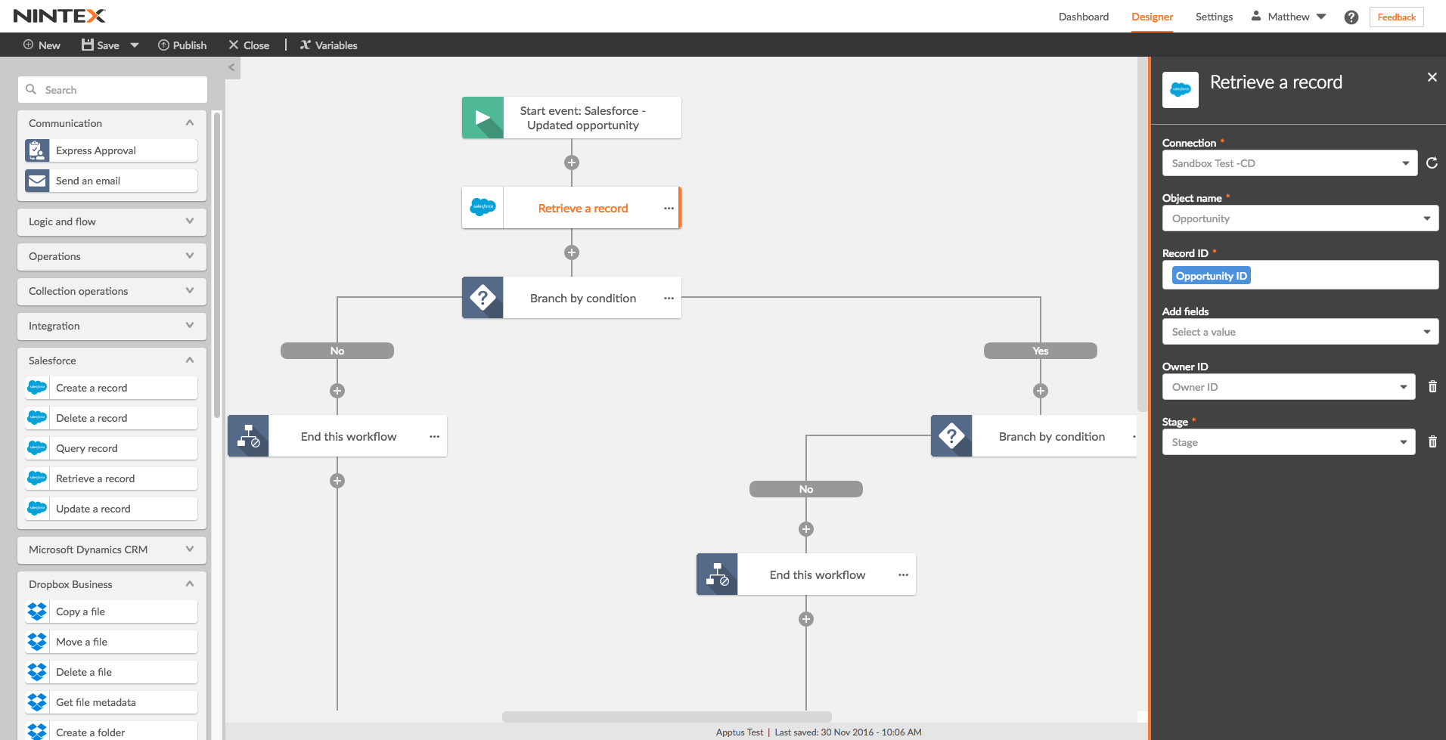Open the Owner ID dropdown

click(1289, 387)
